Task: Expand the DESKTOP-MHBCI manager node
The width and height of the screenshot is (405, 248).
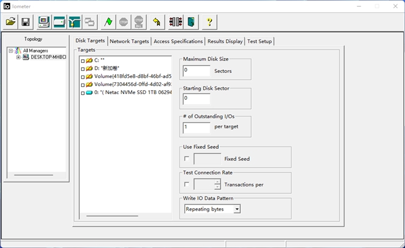Action: click(x=18, y=57)
